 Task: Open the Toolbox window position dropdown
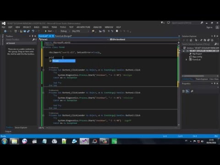coord(30,36)
